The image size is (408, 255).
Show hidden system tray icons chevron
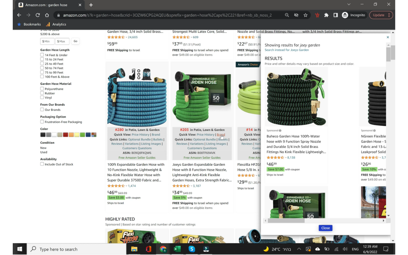coord(299,249)
